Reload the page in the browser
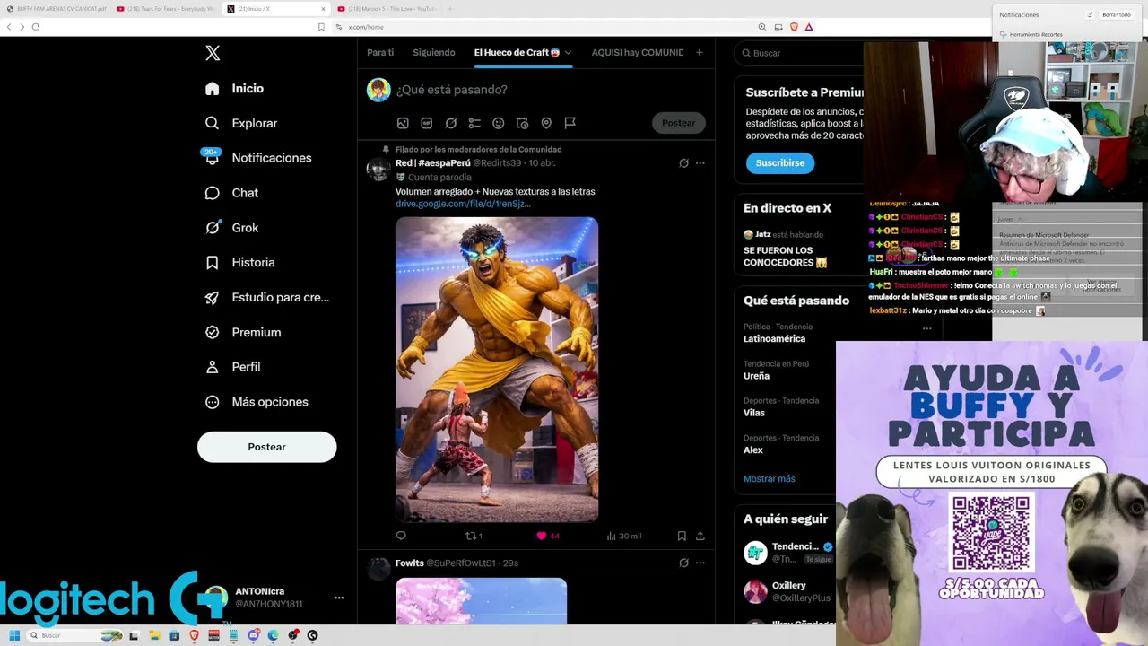Screen dimensions: 1148x646 (36, 27)
